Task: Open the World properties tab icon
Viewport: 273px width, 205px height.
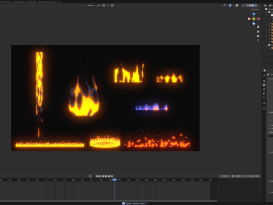Action: [264, 98]
